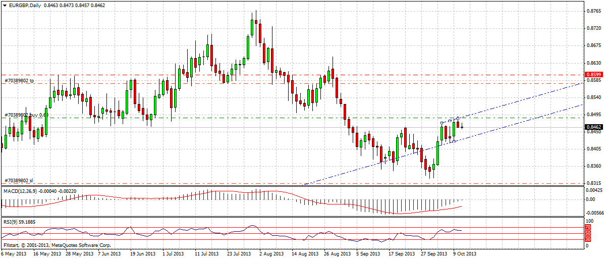The image size is (604, 258).
Task: Click the 14 Aug 2013 date label
Action: click(x=305, y=254)
